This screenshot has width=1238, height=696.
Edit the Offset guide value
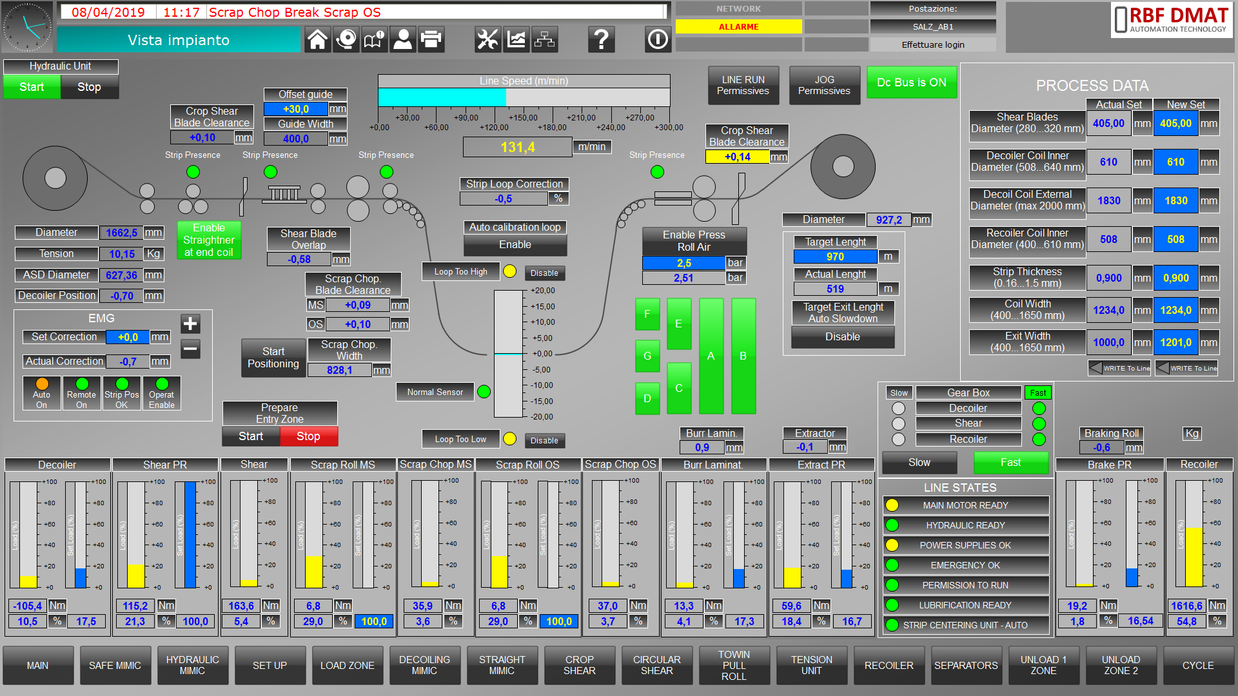(296, 109)
